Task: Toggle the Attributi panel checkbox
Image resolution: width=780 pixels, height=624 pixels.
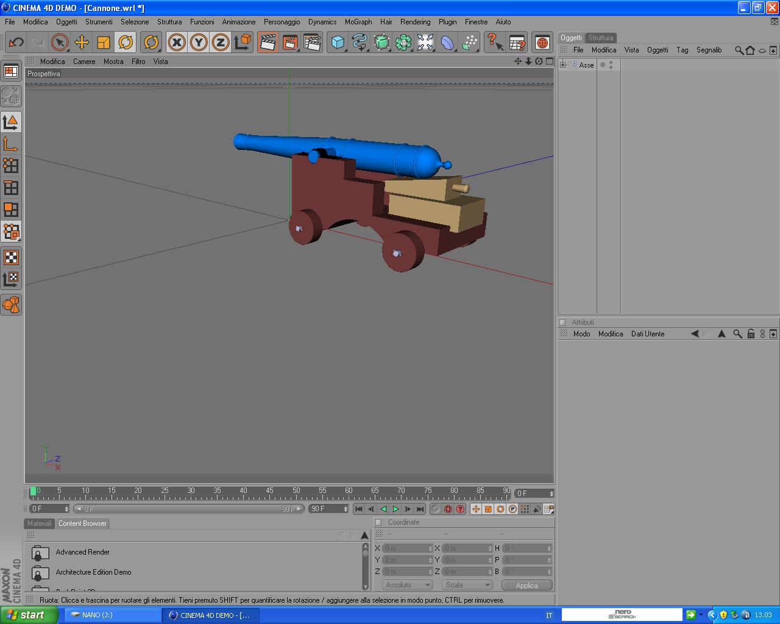Action: pos(562,322)
